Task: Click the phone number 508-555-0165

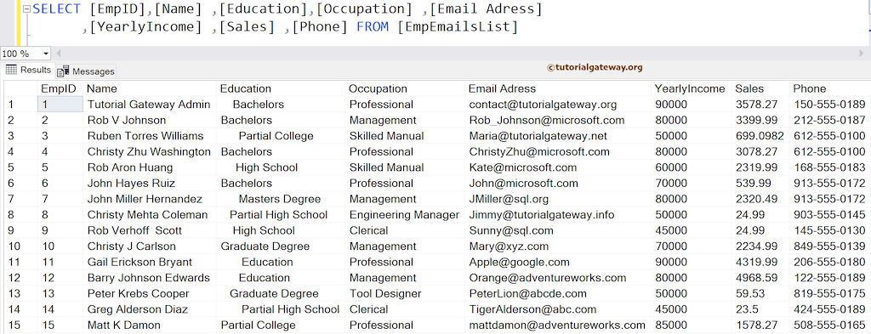Action: tap(830, 326)
